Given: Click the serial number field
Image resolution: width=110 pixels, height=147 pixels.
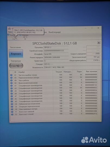Looking at the screenshot, I should point(56,51).
